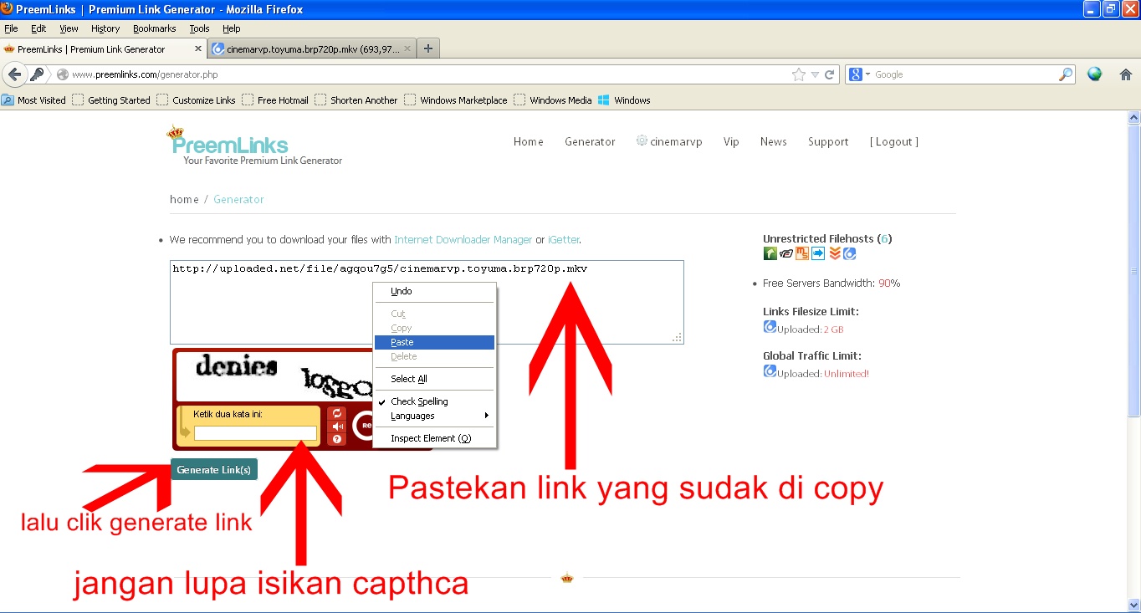Open the Windows Marketplace bookmark

[x=455, y=100]
